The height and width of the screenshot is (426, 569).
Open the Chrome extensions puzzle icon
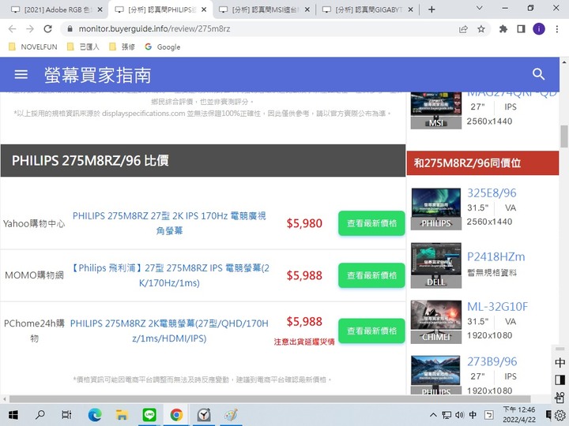[x=503, y=29]
